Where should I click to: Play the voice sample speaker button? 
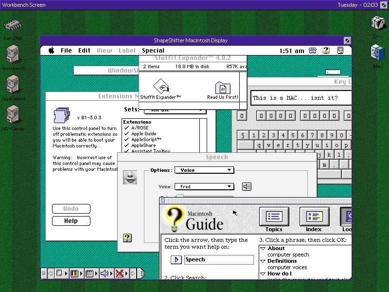[x=247, y=187]
